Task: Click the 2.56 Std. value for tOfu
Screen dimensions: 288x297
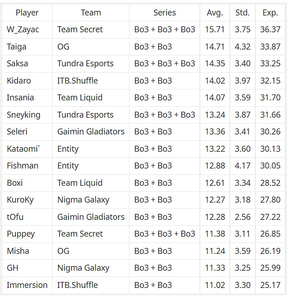Action: pos(243,217)
